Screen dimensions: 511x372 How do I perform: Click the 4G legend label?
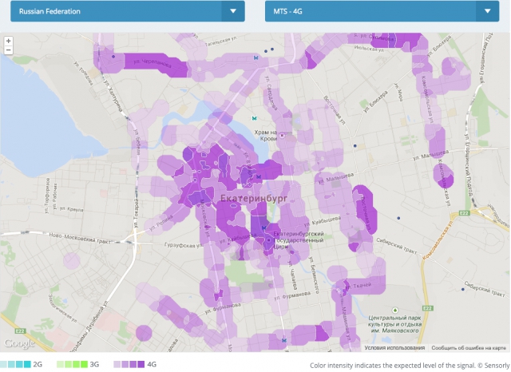click(152, 364)
